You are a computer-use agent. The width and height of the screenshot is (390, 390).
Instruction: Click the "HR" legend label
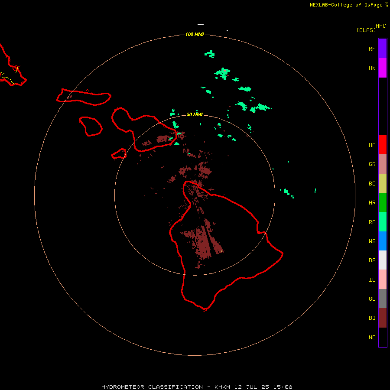372,203
